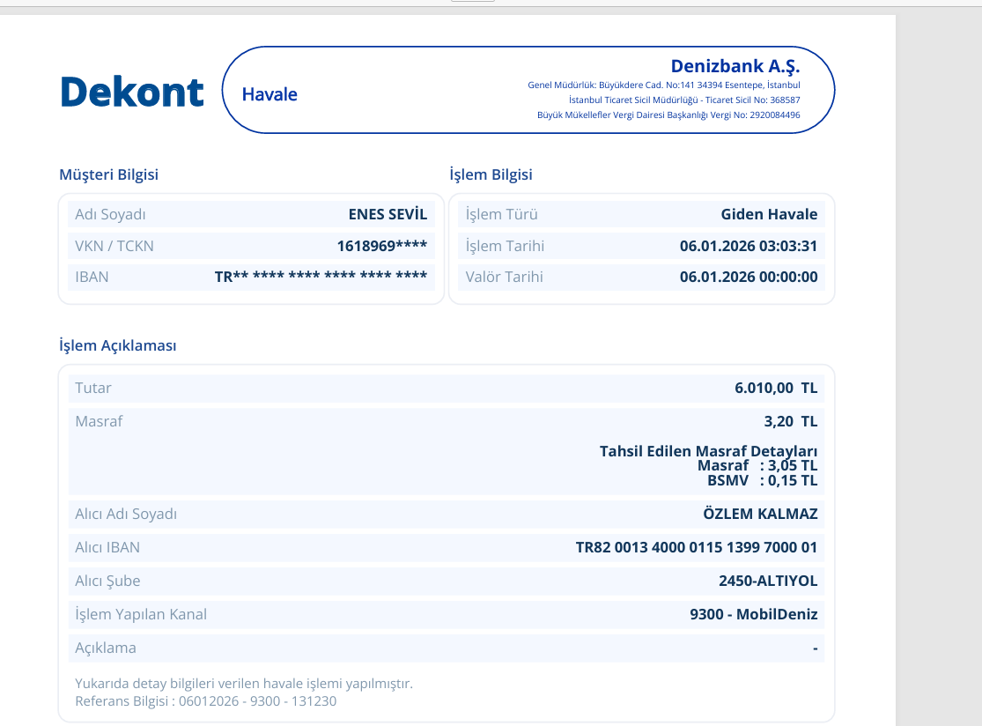
Task: Select the amount 6.010,00 TL
Action: pos(776,389)
